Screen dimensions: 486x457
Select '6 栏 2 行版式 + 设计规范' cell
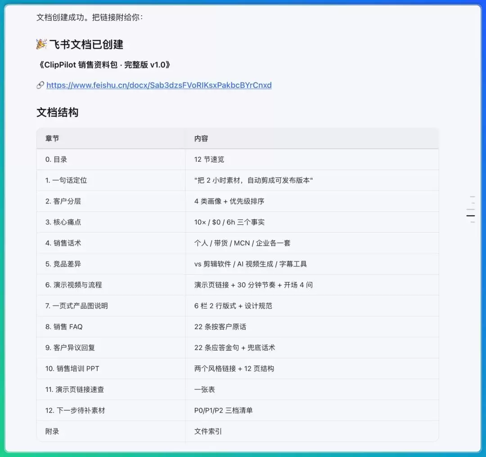click(x=312, y=306)
